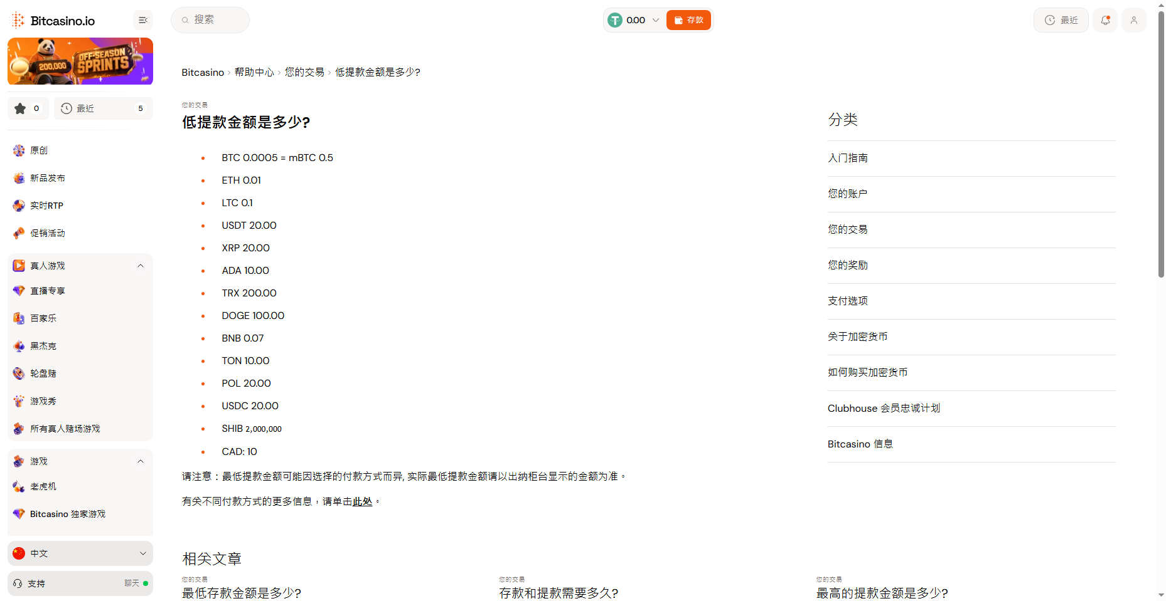
Task: Click the BTC 0.0005 = mBTC 0.5 line
Action: [x=277, y=158]
